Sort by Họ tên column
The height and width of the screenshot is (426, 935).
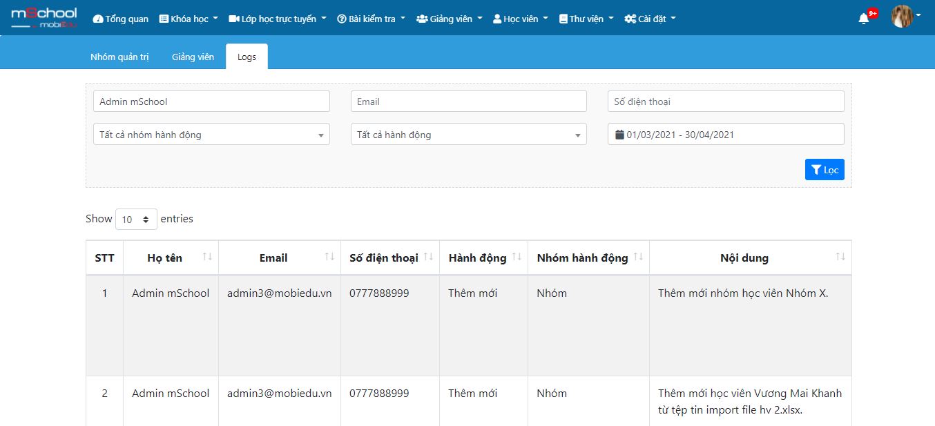(171, 258)
